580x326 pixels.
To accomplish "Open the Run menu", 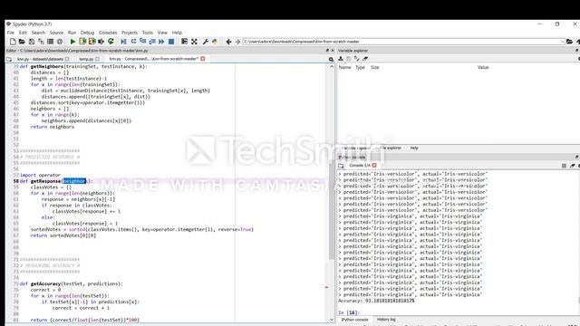I will coord(72,33).
